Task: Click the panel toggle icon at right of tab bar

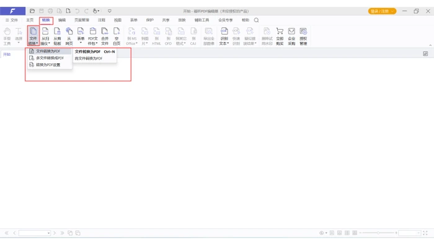Action: pos(425,54)
